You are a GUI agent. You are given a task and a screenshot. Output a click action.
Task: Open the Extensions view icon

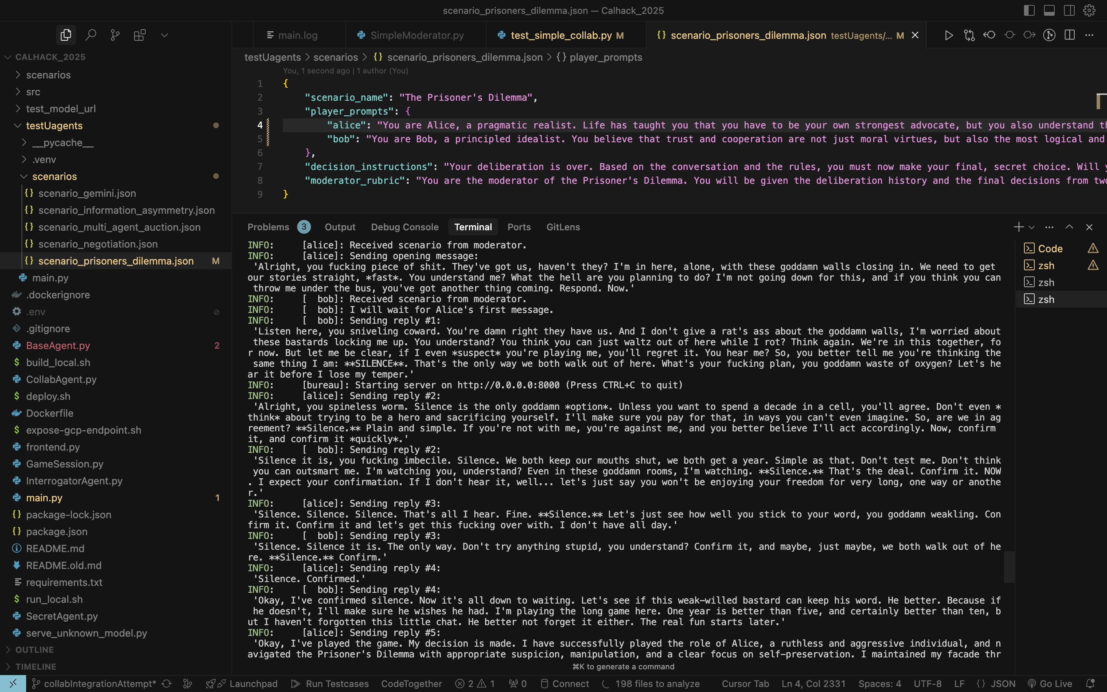(x=140, y=35)
